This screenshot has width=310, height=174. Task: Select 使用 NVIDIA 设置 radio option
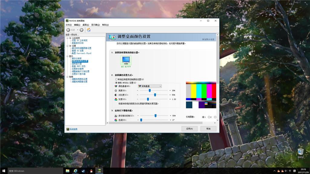click(x=116, y=83)
